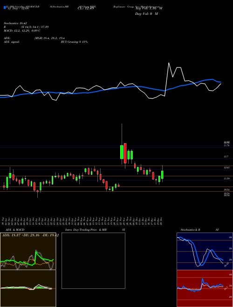Viewport: 233px width, 307px height.
Task: Click the MACD histogram panel below ADX
Action: (28, 288)
